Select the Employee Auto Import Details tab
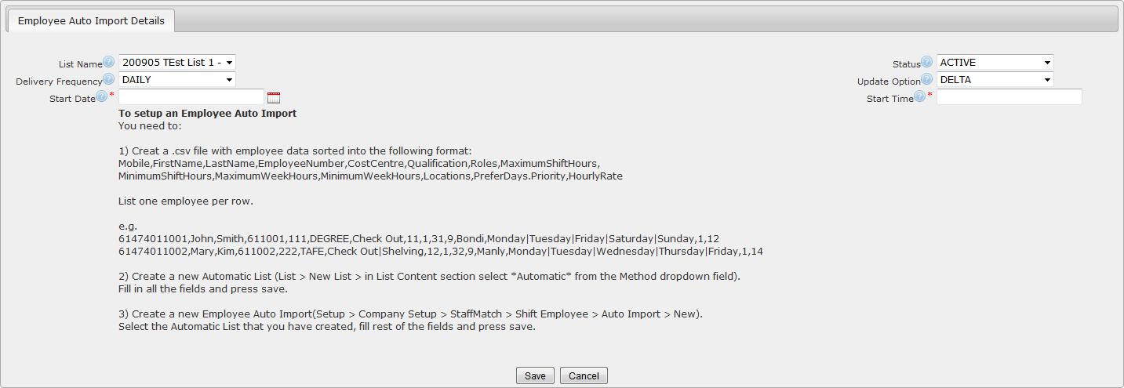 (91, 21)
